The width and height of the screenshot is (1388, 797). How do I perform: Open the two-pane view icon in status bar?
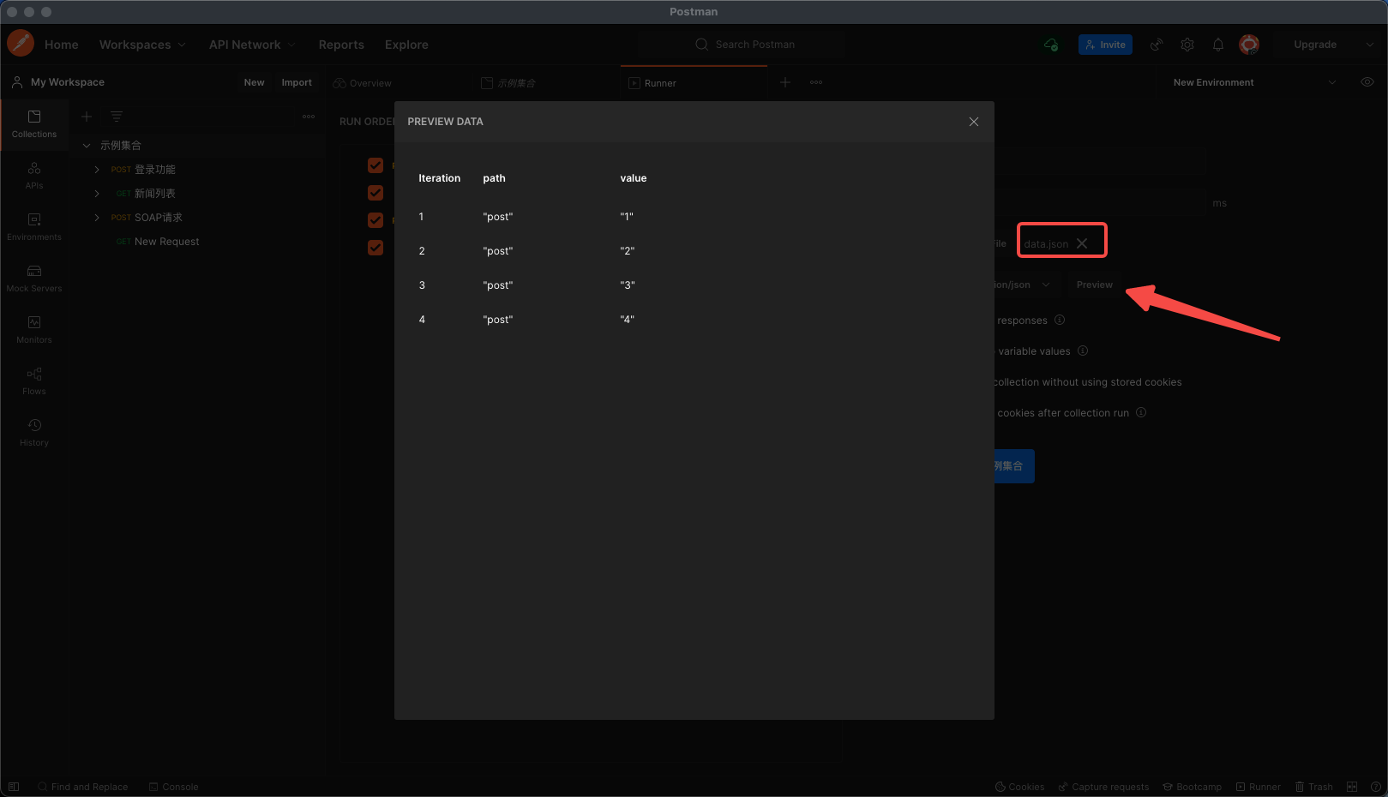[1352, 787]
